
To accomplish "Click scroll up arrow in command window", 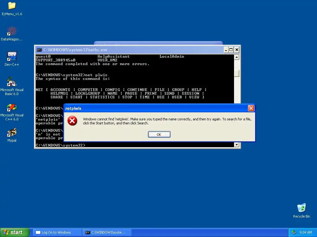I will pos(237,57).
